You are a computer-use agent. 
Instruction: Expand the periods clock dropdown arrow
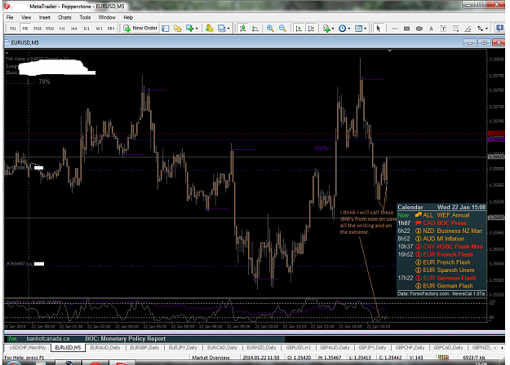pyautogui.click(x=349, y=29)
